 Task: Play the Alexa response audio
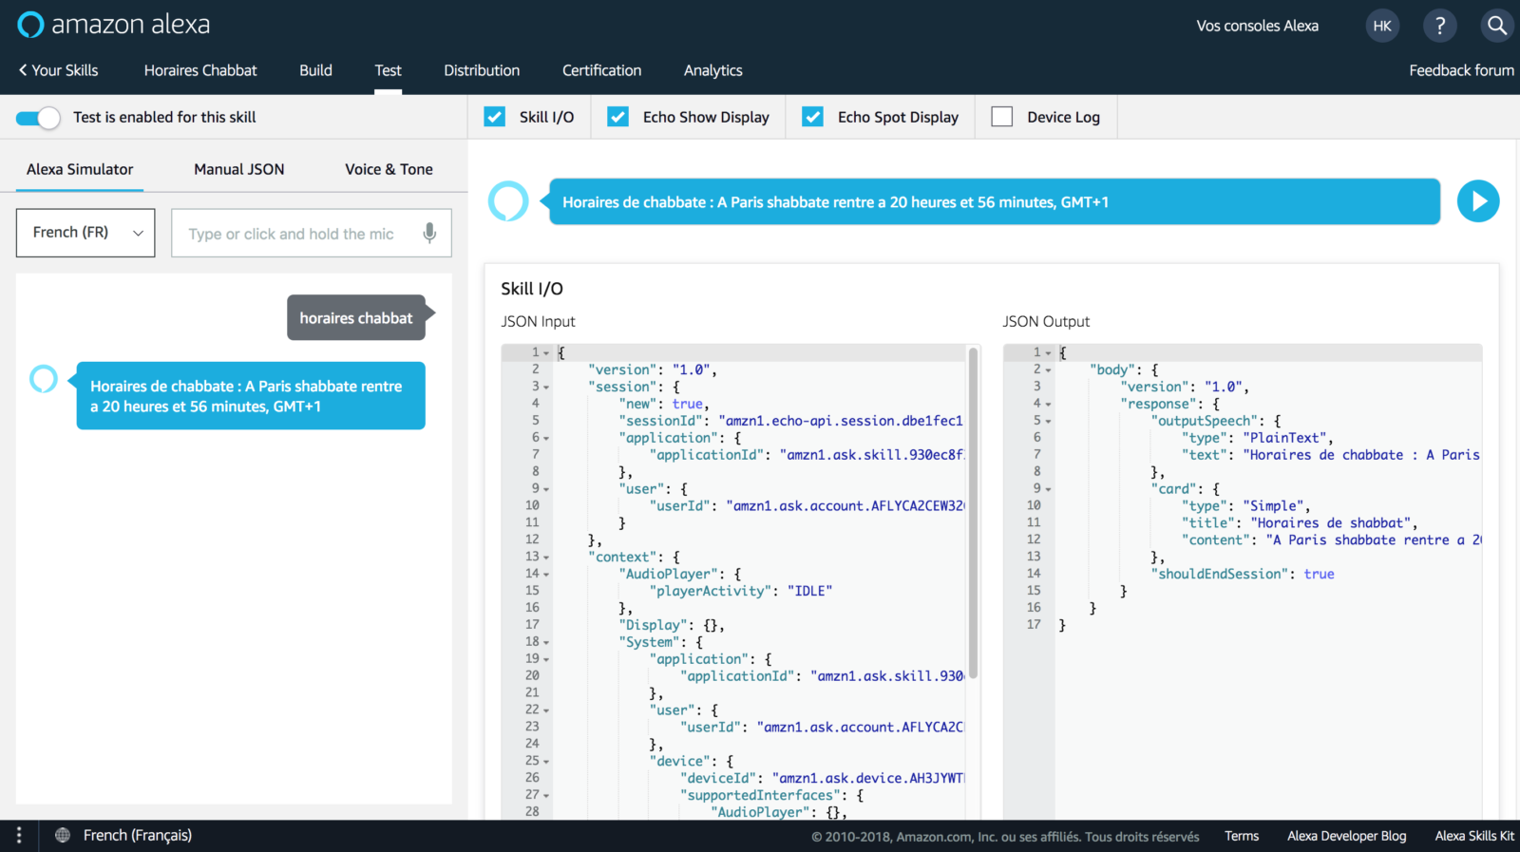coord(1478,201)
